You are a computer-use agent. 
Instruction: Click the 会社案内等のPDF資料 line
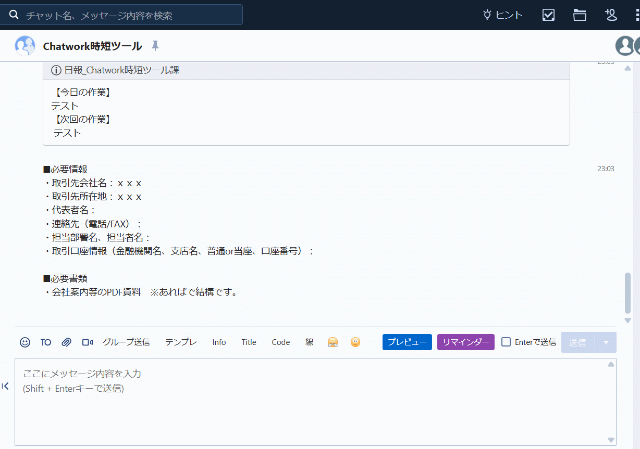pyautogui.click(x=141, y=292)
